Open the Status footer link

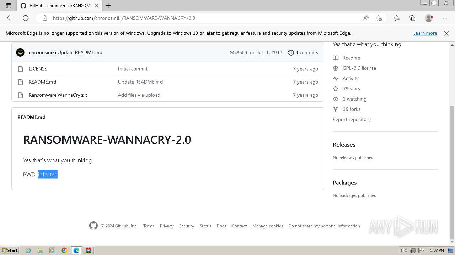pyautogui.click(x=205, y=226)
